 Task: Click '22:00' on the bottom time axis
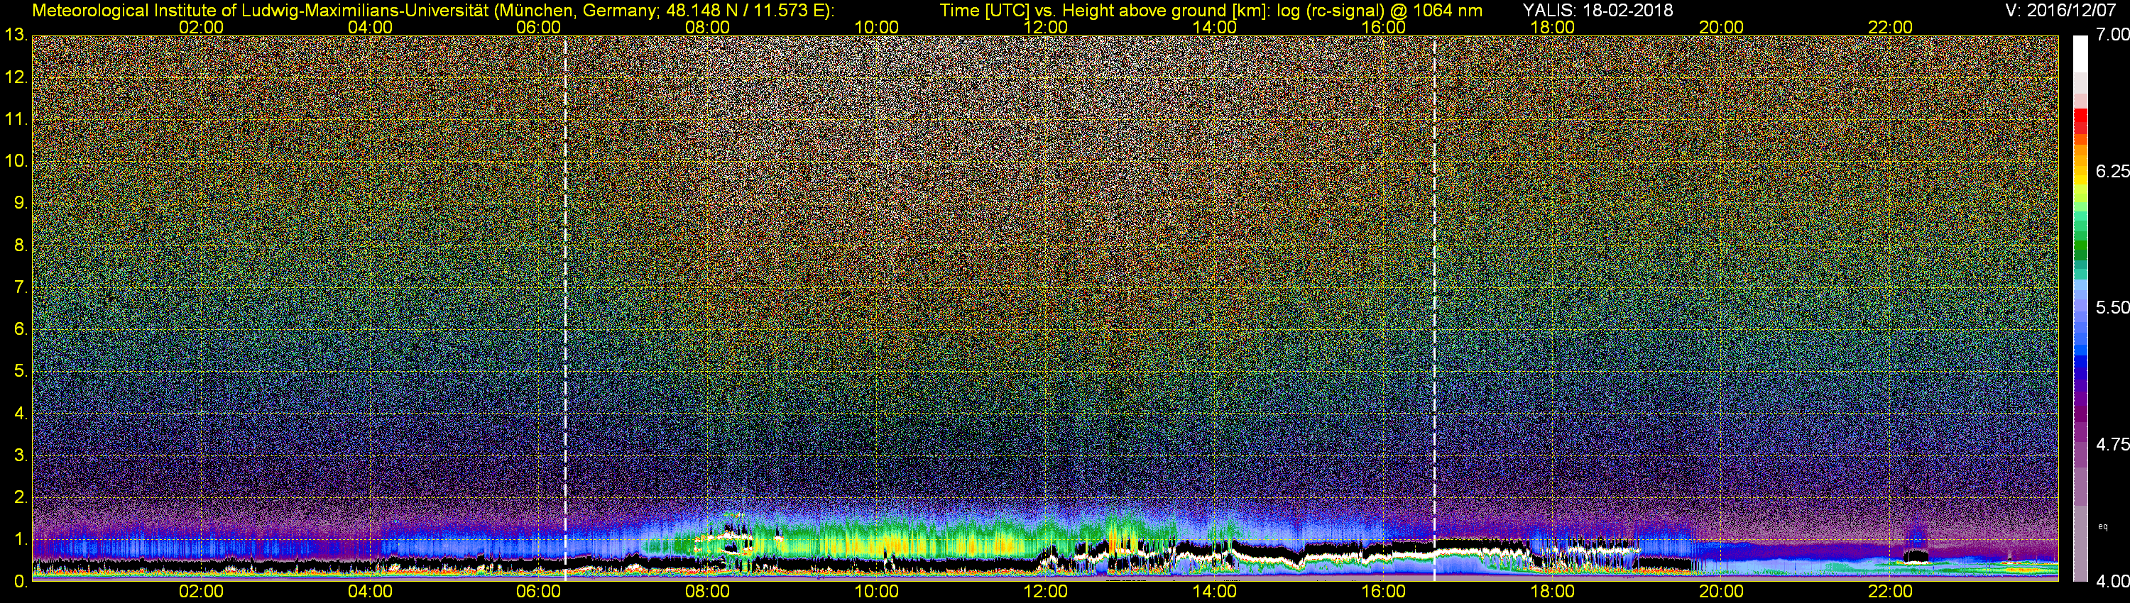[1890, 592]
